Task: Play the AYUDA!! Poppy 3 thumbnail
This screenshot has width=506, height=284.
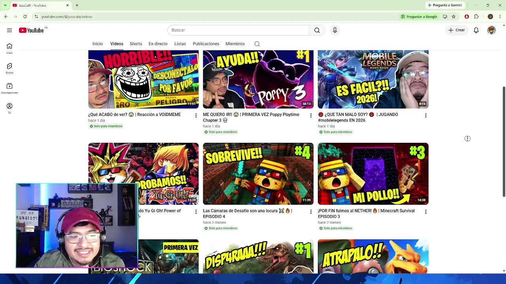Action: [258, 79]
